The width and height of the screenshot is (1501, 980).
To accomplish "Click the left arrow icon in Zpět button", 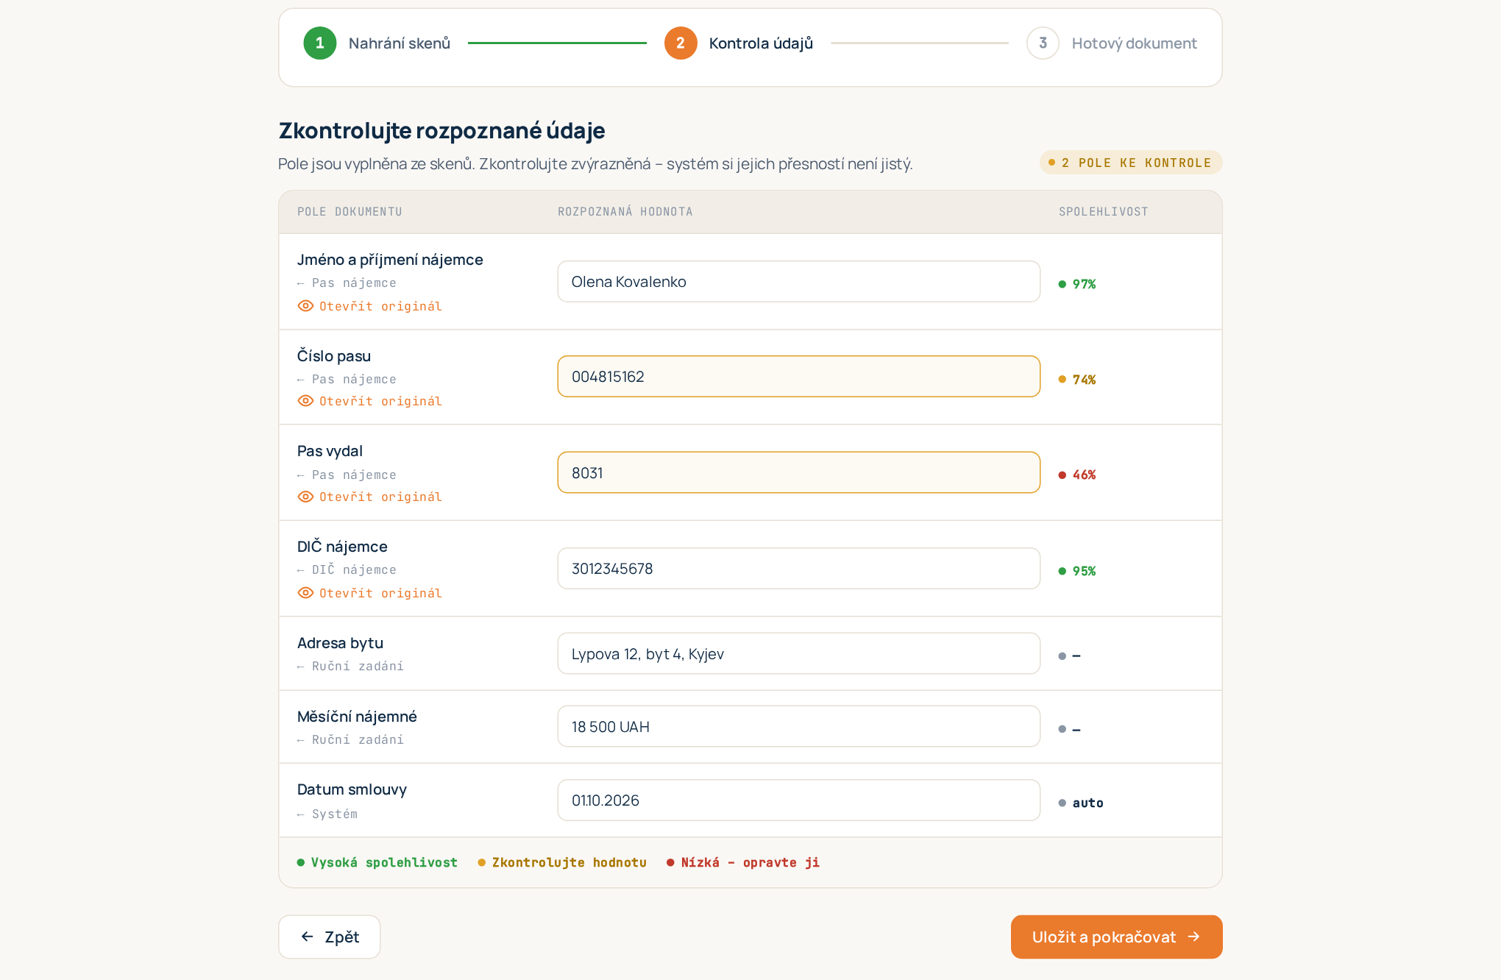I will 308,937.
